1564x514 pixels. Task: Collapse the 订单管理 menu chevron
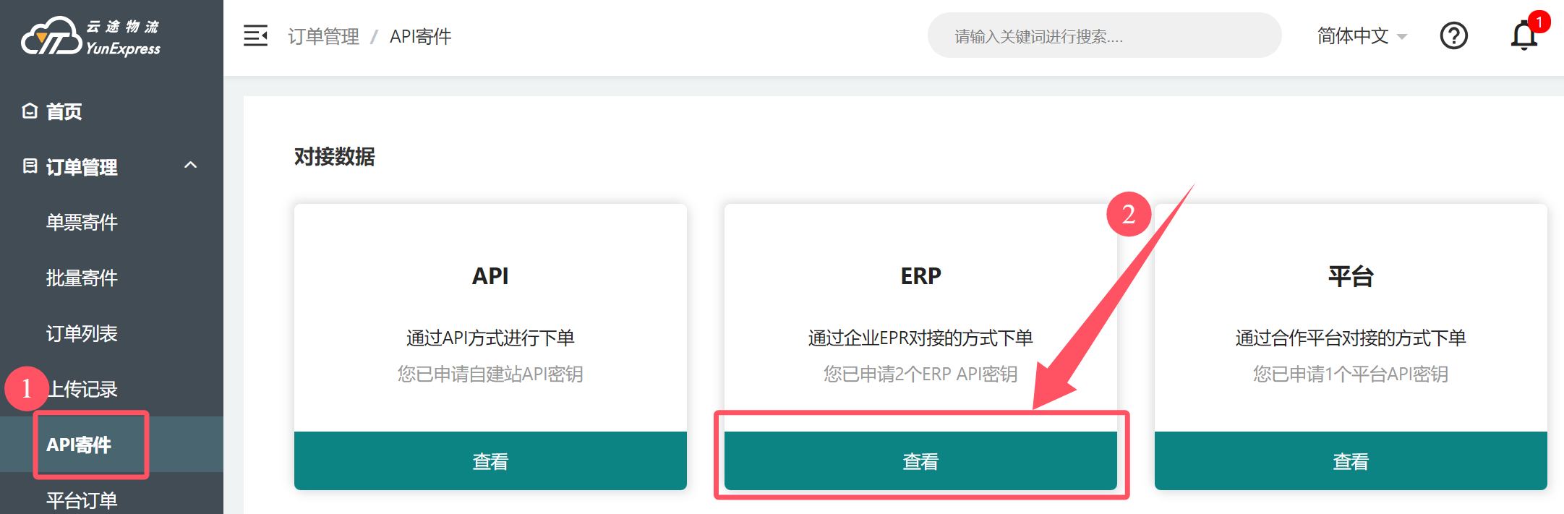pos(191,166)
